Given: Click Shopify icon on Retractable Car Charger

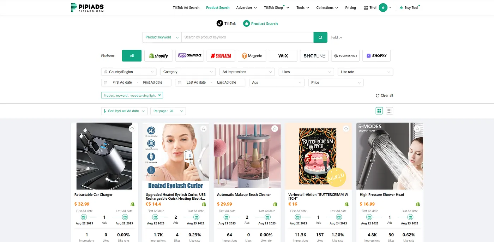Looking at the screenshot, I should click(x=133, y=204).
